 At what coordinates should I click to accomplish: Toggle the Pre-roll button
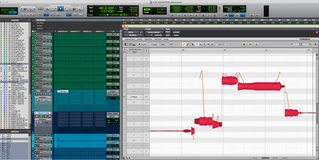click(x=176, y=7)
